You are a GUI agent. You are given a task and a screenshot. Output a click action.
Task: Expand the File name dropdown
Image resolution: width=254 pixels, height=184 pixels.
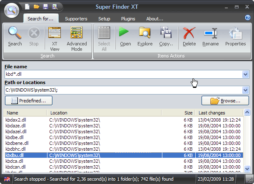[245, 75]
